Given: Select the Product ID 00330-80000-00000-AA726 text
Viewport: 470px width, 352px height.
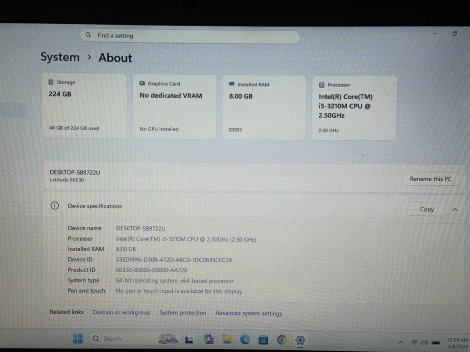Looking at the screenshot, I should point(151,270).
